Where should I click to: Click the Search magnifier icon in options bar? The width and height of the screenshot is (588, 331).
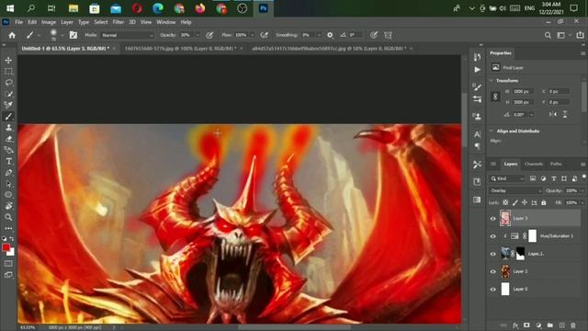click(x=548, y=35)
